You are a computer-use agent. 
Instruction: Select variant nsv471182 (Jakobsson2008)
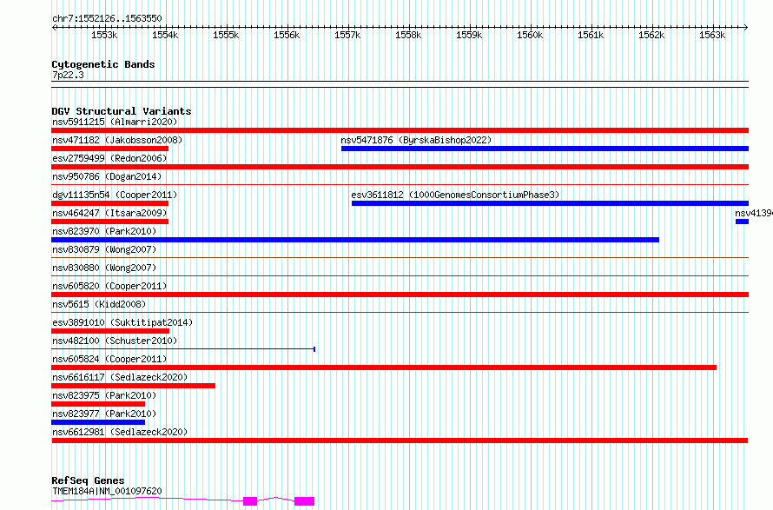point(117,140)
